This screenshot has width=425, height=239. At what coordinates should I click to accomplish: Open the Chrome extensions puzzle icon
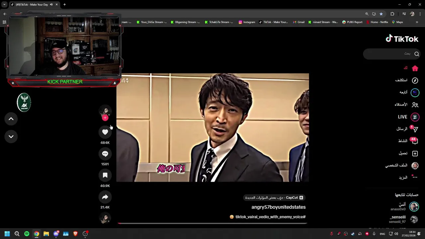tap(392, 14)
